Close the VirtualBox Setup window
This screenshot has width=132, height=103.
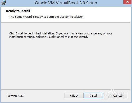tap(127, 2)
